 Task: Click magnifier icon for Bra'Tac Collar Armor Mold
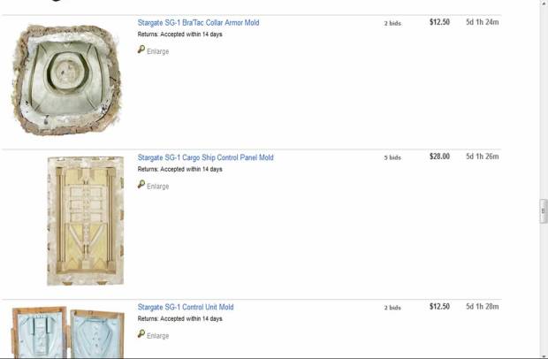[141, 50]
